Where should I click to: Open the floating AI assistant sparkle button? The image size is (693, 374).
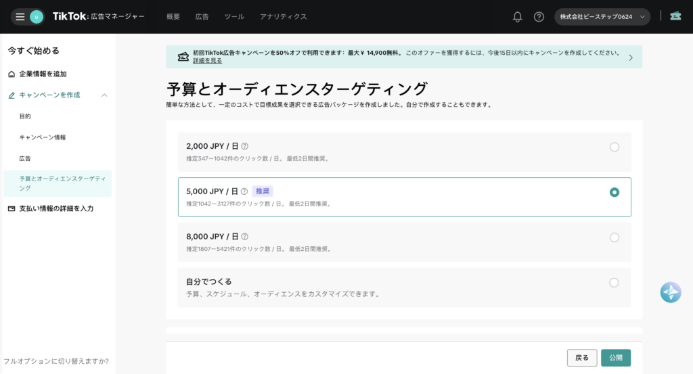tap(671, 292)
